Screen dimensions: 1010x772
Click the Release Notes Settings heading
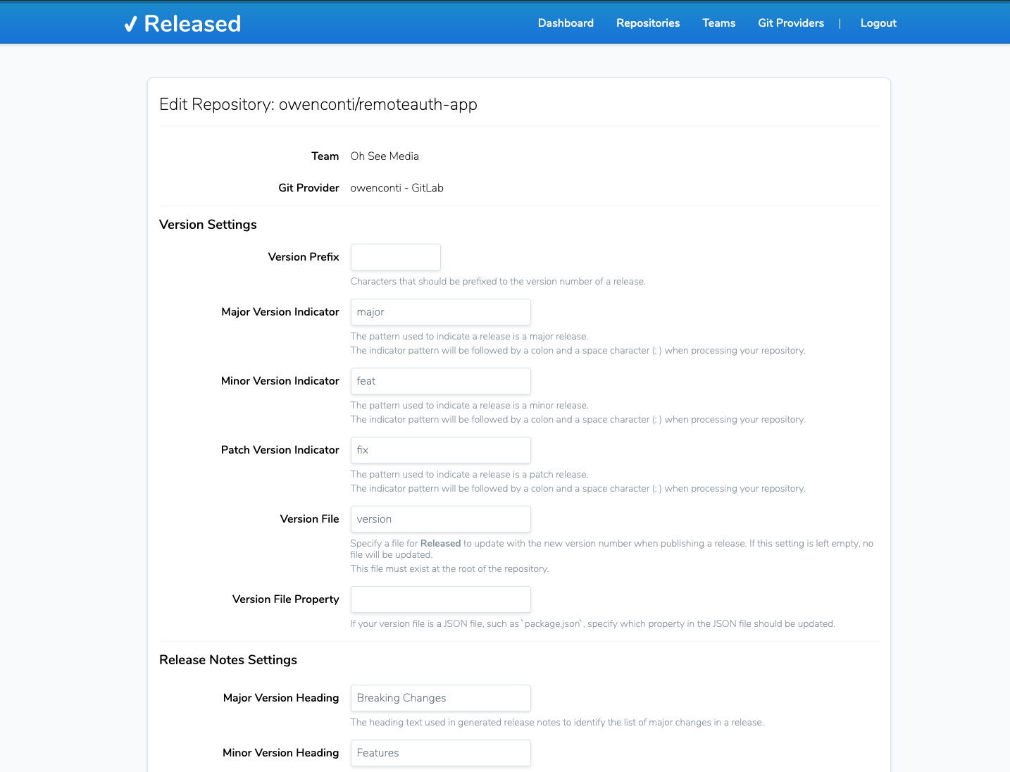(x=228, y=660)
